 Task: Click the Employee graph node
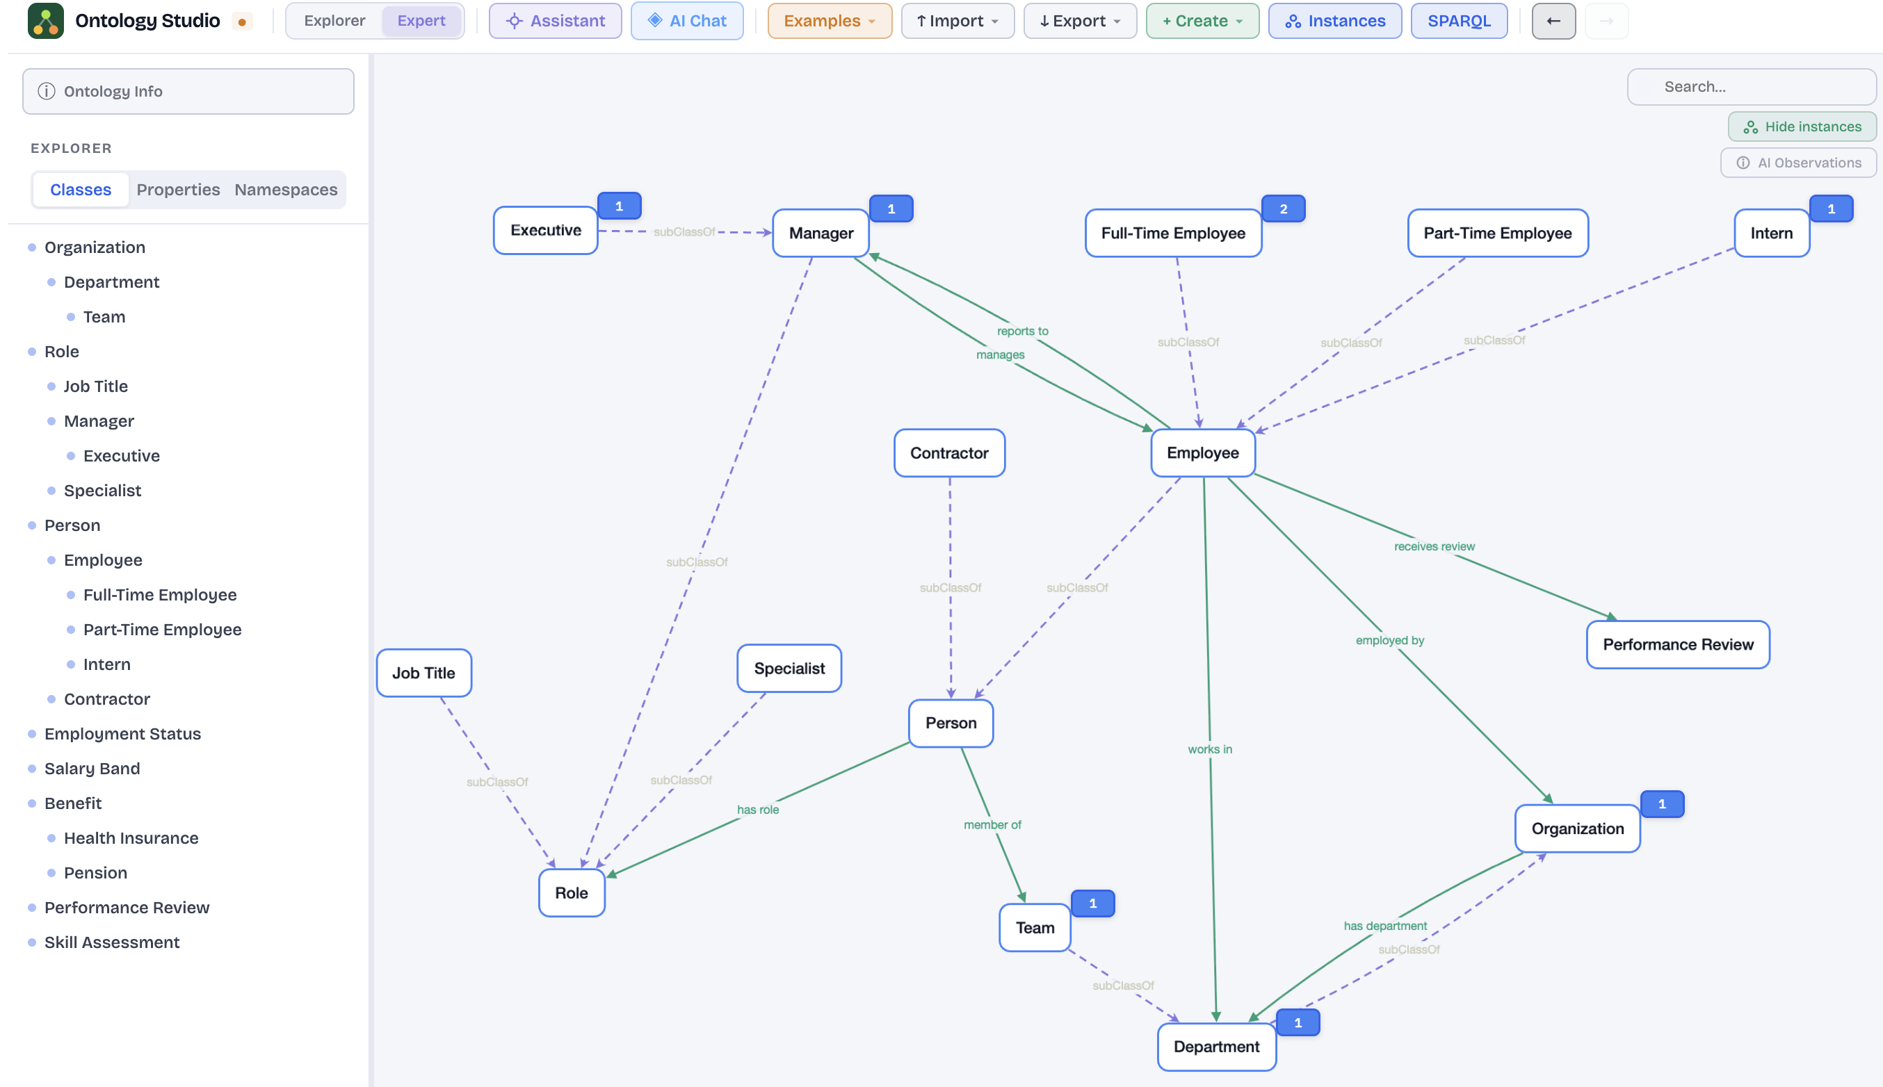pos(1202,453)
